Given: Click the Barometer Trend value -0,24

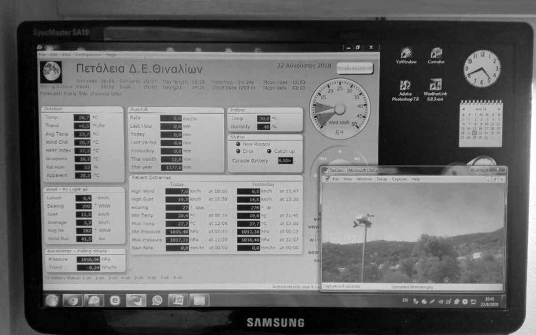Looking at the screenshot, I should coord(88,267).
